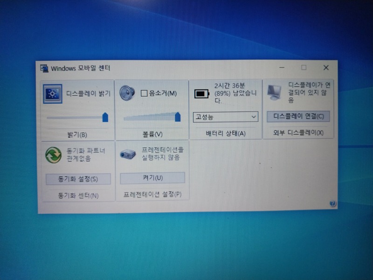Click the Windows 모바일 센터 title bar icon
This screenshot has height=280, width=373.
[x=44, y=69]
